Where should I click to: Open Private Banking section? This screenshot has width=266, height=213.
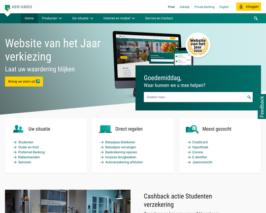(204, 7)
